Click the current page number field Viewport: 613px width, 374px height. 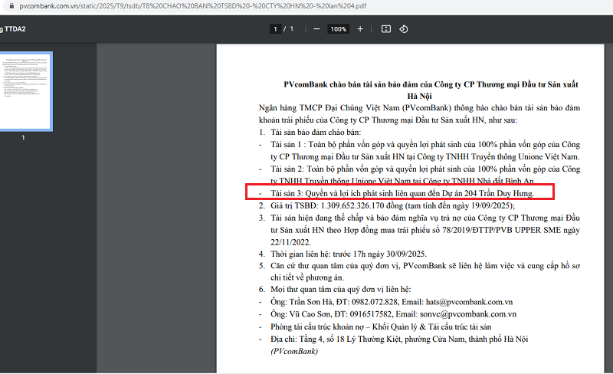click(275, 29)
